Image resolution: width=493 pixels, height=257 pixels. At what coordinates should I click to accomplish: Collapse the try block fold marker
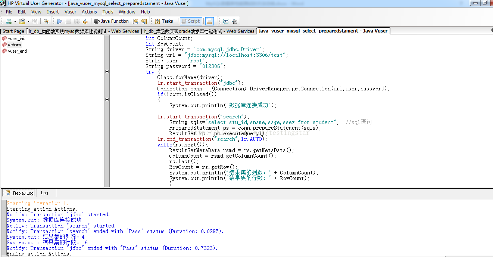[x=107, y=72]
